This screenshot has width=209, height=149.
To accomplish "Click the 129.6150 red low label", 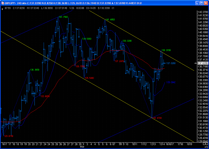I will pos(9,136).
